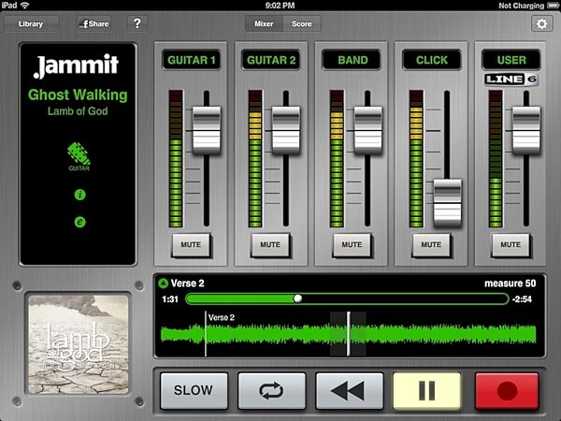Click the 9:02 PM clock
Screen dimensions: 561x421
coord(280,6)
